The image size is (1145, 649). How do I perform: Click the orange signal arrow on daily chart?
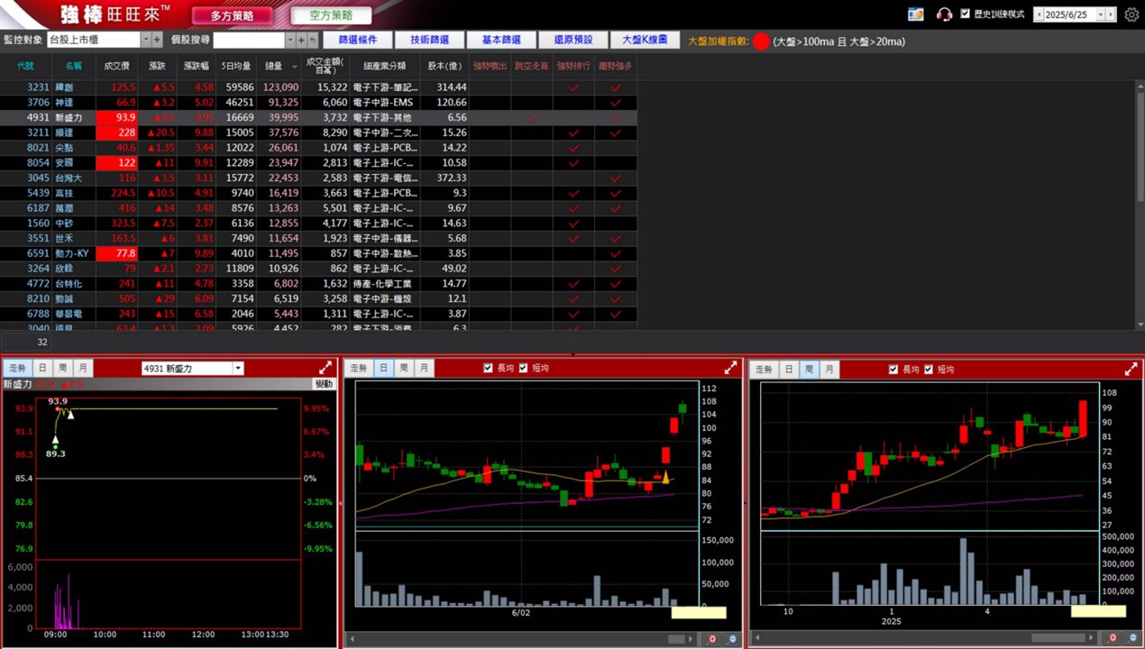[x=665, y=477]
